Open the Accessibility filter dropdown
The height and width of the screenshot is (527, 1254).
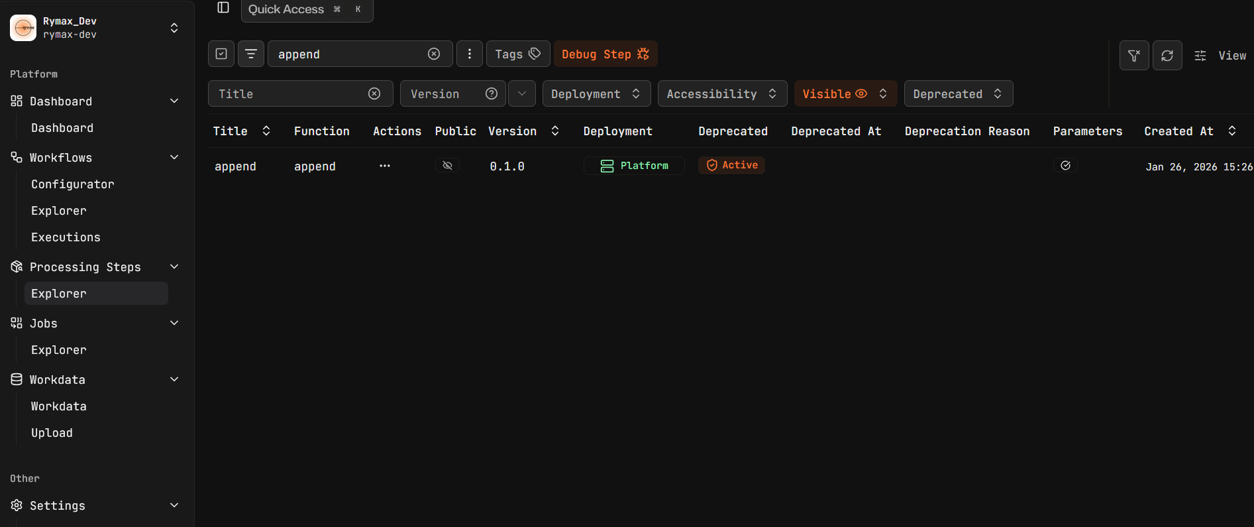coord(722,93)
